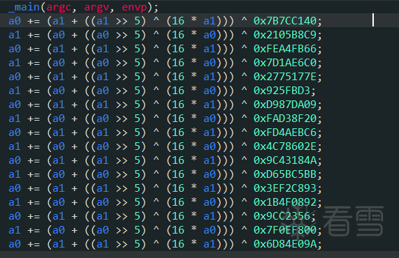Viewport: 399px width, 258px height.
Task: Click the shift amount 5 on the 0x7D1AE6C0 line
Action: click(x=138, y=63)
